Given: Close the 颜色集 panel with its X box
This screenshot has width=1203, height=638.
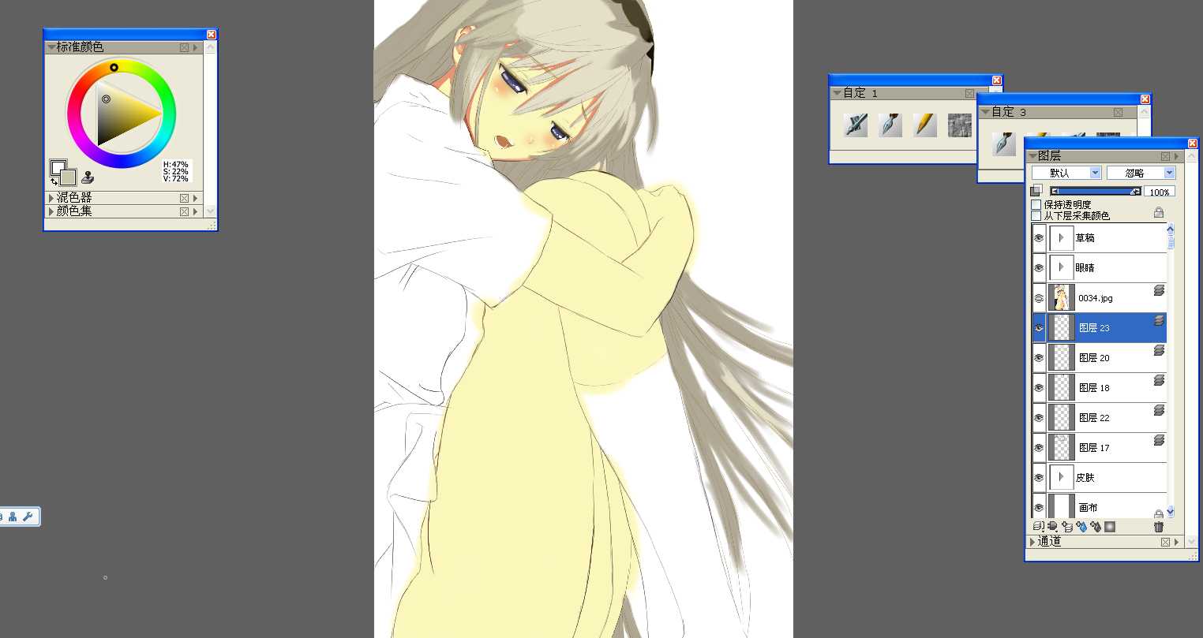Looking at the screenshot, I should click(x=184, y=211).
